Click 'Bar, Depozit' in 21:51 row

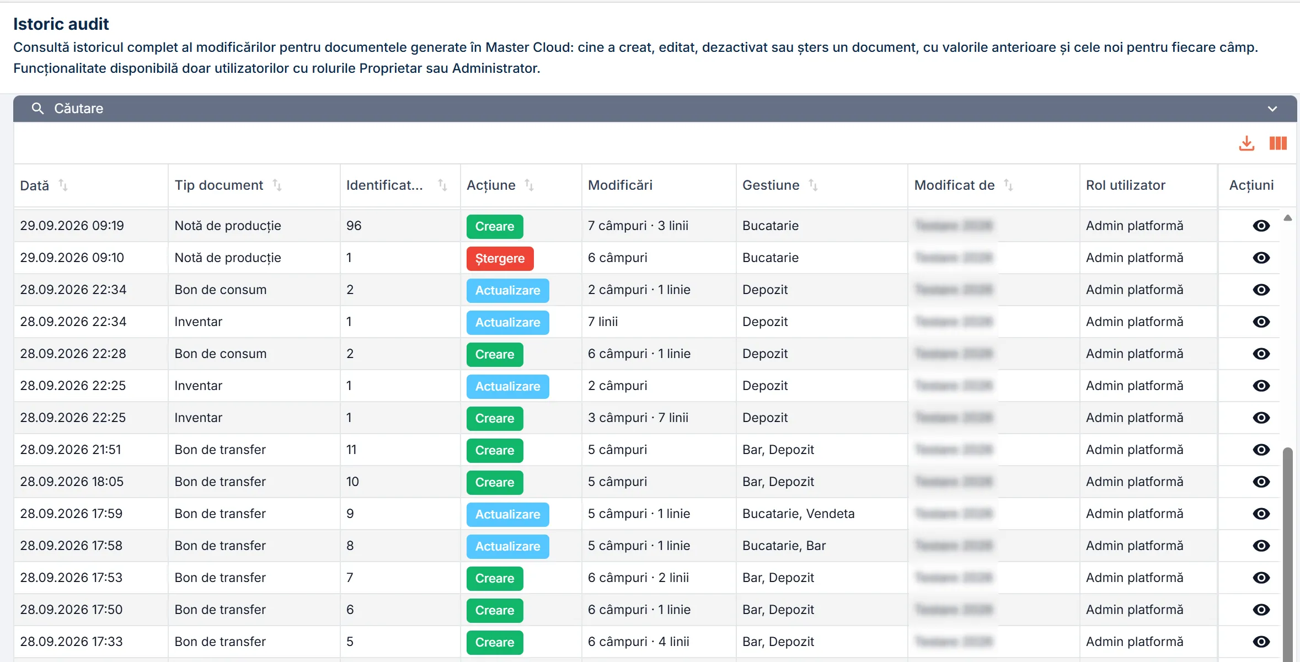coord(778,450)
